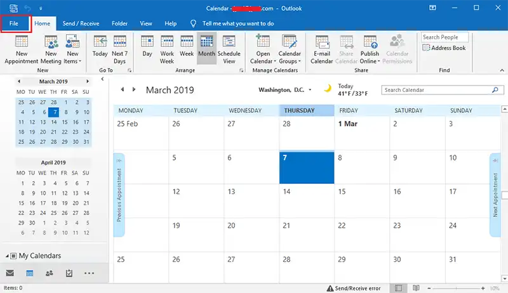Viewport: 508px width, 293px height.
Task: Collapse the ribbon with the up chevron
Action: coord(502,70)
